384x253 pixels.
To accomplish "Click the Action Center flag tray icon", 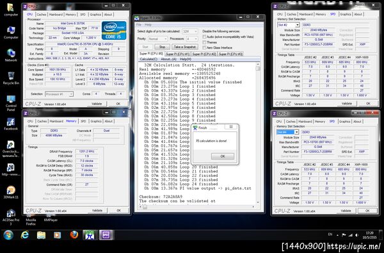I will click(x=344, y=235).
